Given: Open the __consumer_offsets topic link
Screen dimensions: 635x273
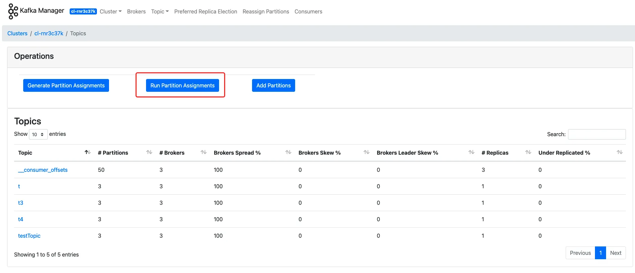Looking at the screenshot, I should 43,170.
